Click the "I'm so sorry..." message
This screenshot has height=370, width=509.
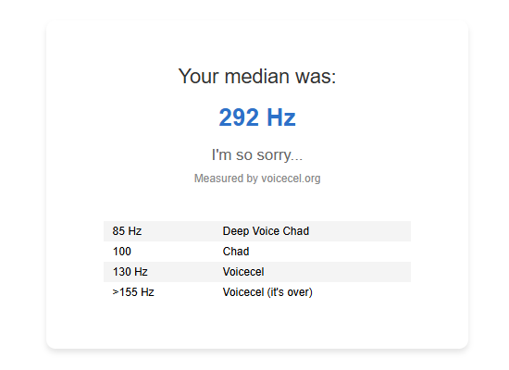click(257, 154)
